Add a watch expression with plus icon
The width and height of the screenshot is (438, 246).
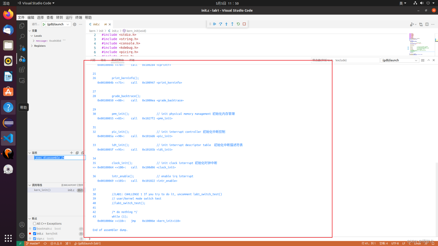[71, 153]
